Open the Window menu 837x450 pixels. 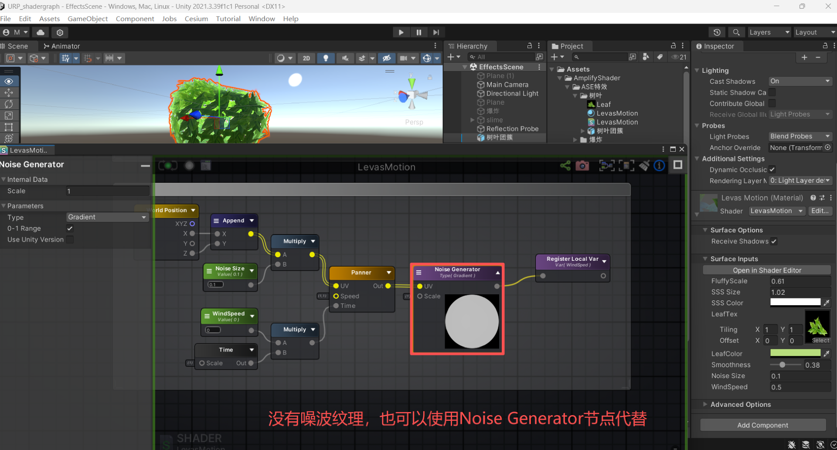point(262,19)
